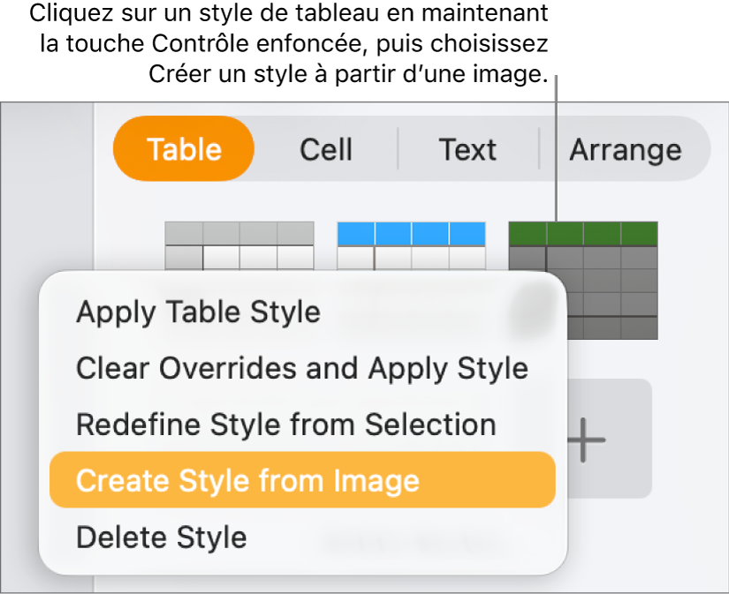Image resolution: width=729 pixels, height=594 pixels.
Task: Click the first cell of the blue style
Action: 358,231
